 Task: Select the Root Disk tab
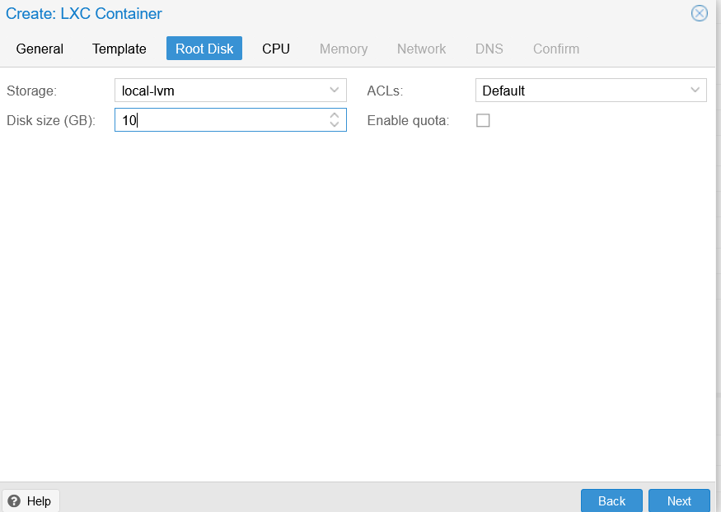tap(204, 49)
